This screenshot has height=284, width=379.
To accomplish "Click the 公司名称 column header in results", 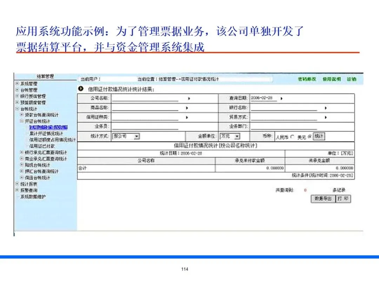I will pyautogui.click(x=146, y=161).
